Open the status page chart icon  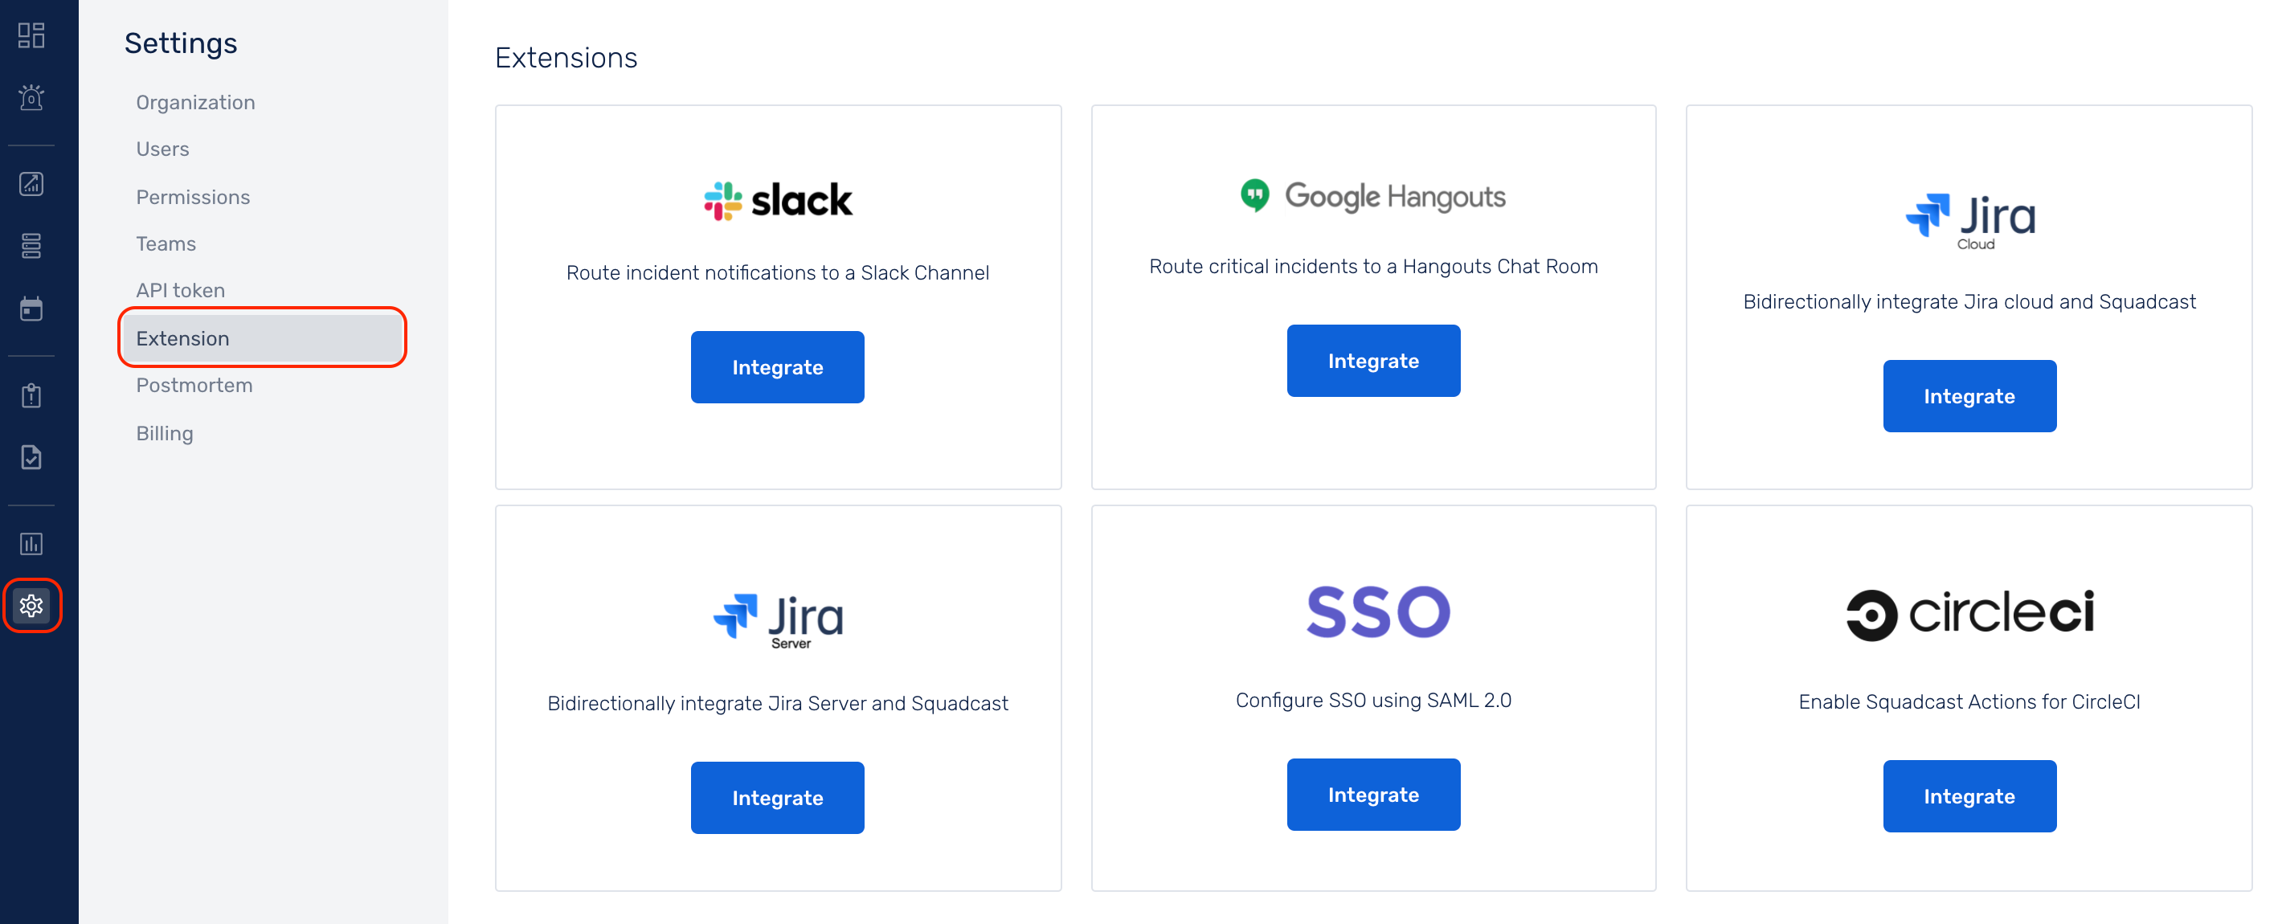(31, 183)
